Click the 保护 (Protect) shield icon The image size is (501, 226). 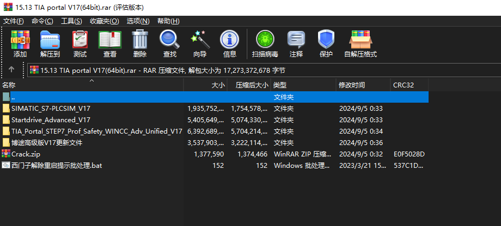[326, 40]
